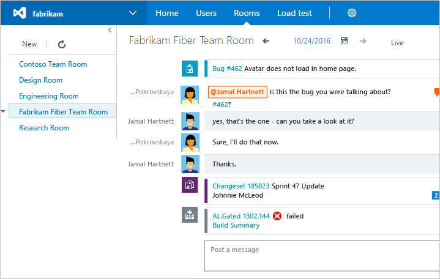Click the orange mention flag icon

tap(437, 92)
